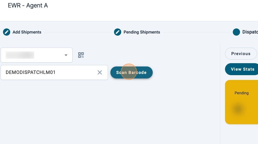Click the Previous button
This screenshot has height=144, width=258.
[x=241, y=54]
